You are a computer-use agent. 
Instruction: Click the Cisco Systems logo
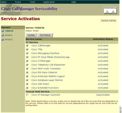(x=110, y=10)
